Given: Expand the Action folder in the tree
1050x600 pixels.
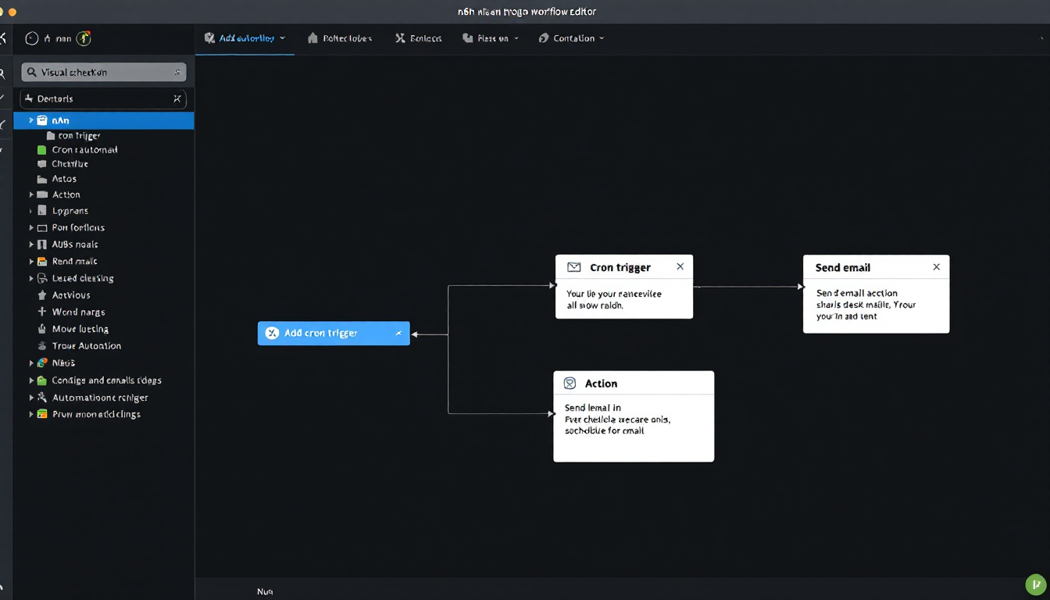Looking at the screenshot, I should click(31, 195).
